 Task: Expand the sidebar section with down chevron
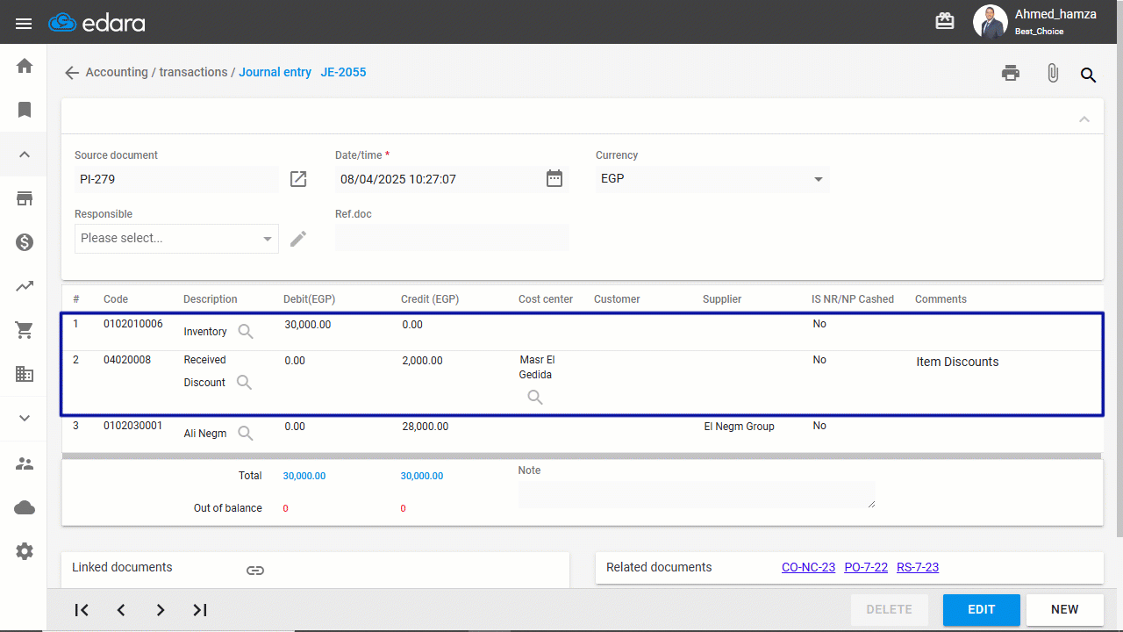[25, 418]
